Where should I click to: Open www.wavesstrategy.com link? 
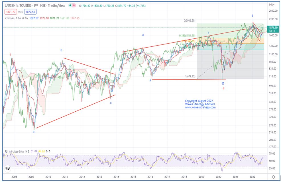pos(200,107)
